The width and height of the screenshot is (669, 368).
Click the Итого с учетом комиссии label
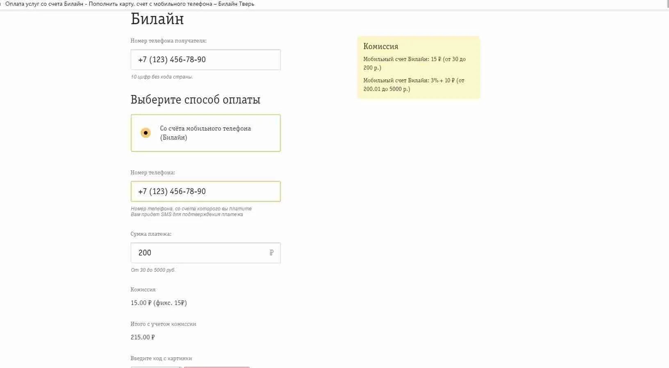163,324
